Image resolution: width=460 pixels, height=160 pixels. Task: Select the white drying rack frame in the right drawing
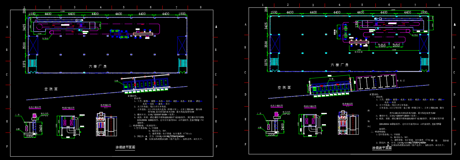376,82
